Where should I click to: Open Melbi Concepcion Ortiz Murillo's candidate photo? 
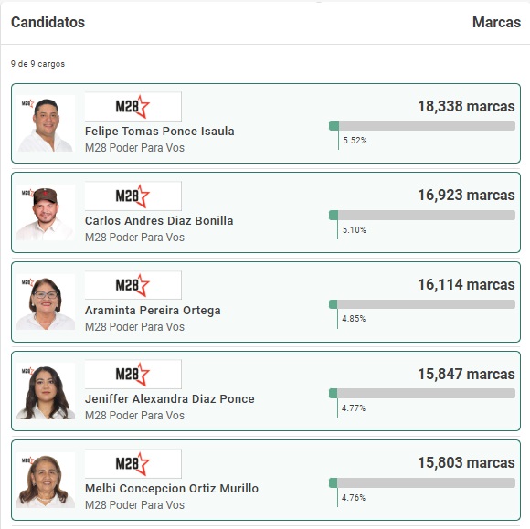46,480
